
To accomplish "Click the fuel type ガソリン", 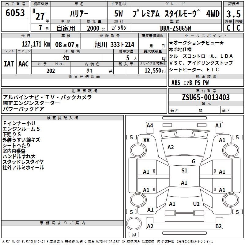I will point(119,28).
